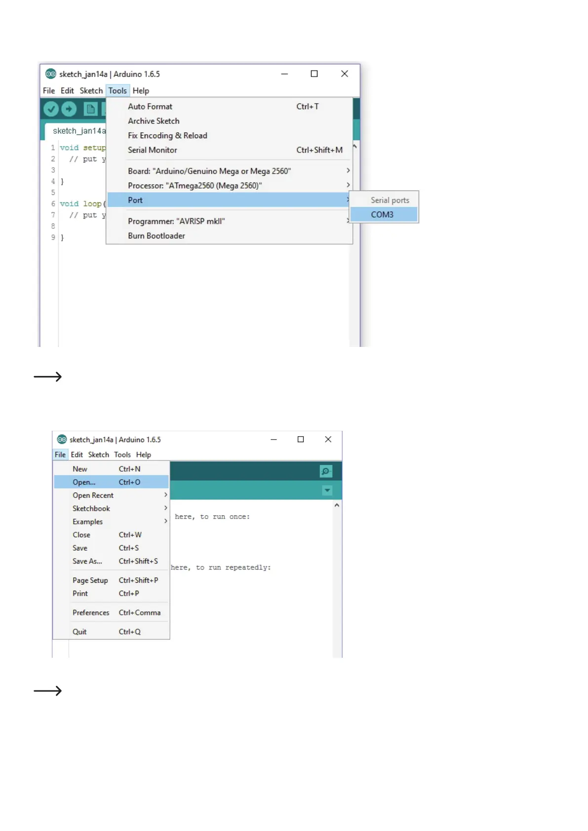Expand the Board submenu
This screenshot has height=831, width=588.
tap(230, 171)
